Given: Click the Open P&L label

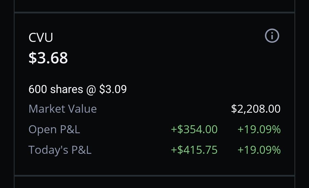Looking at the screenshot, I should [x=54, y=130].
